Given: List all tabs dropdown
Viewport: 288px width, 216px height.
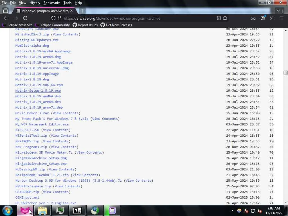Looking at the screenshot, I should point(280,11).
